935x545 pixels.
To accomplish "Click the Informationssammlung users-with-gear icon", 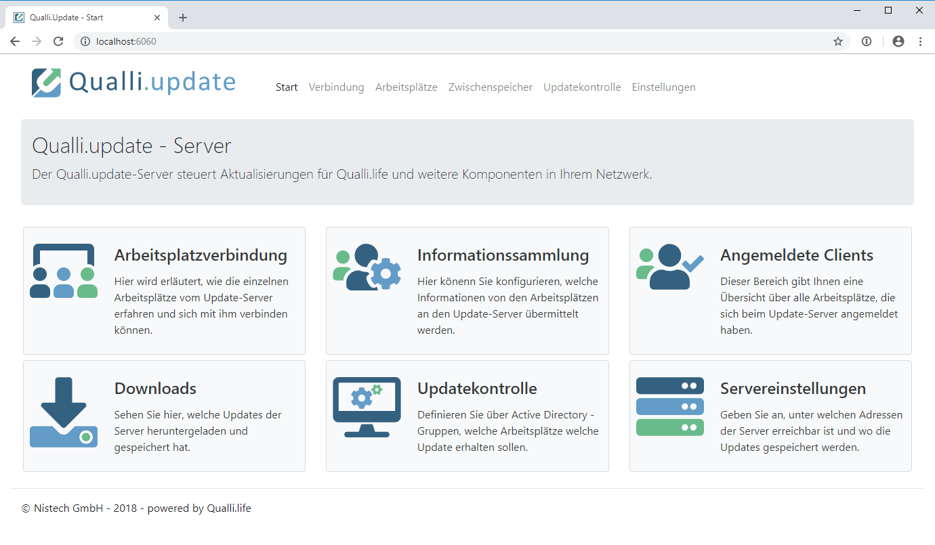I will (367, 267).
